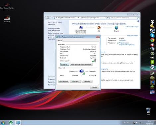This screenshot has width=156, height=130.
Task: Click the SSID value 'ESL' in dialog
Action: click(x=95, y=54)
